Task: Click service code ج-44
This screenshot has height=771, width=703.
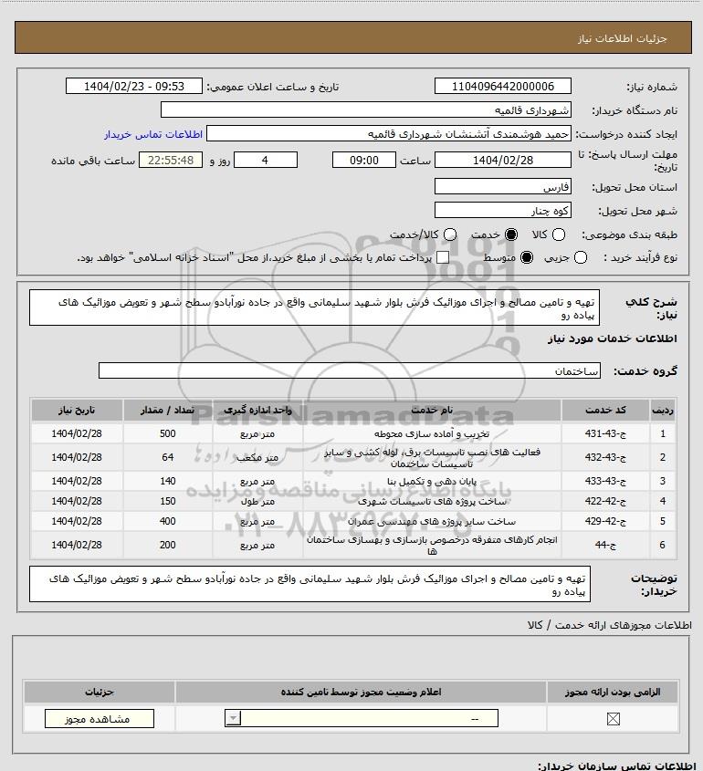Action: pyautogui.click(x=605, y=545)
